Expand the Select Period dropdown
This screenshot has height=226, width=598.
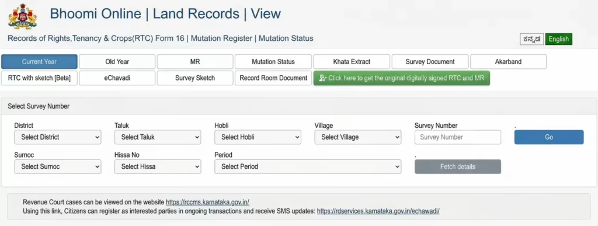(308, 166)
